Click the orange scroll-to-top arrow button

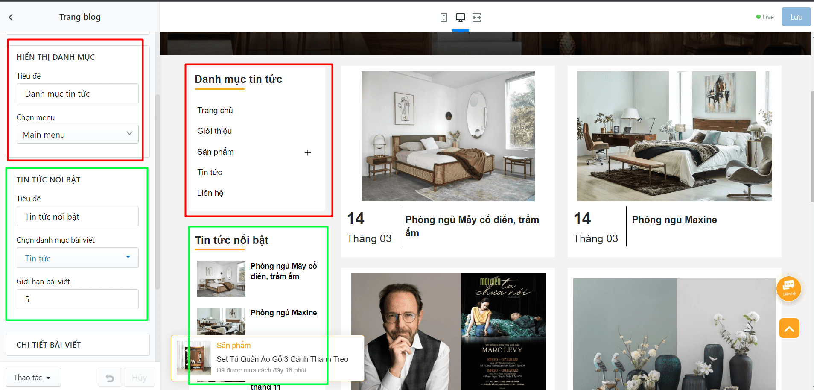click(789, 328)
